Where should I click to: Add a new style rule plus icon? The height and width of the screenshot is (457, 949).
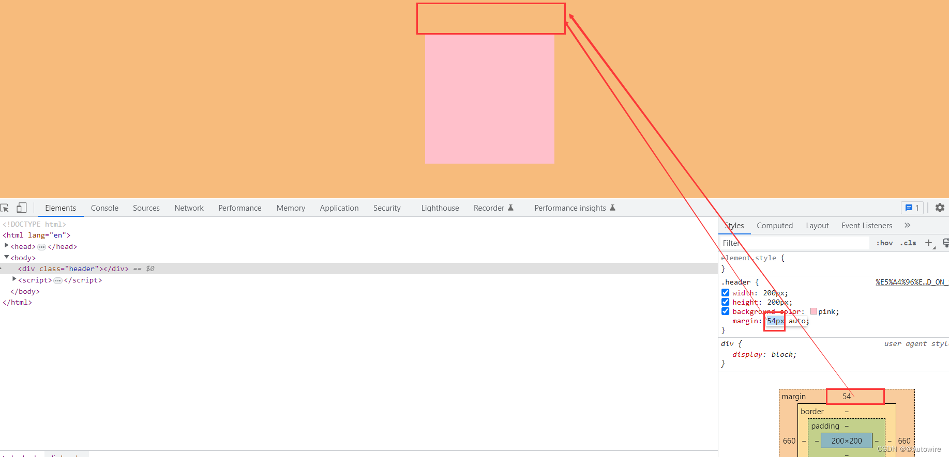click(929, 243)
